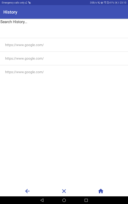The image size is (128, 204).
Task: Tap the 41% battery percentage text
Action: [x=112, y=3]
